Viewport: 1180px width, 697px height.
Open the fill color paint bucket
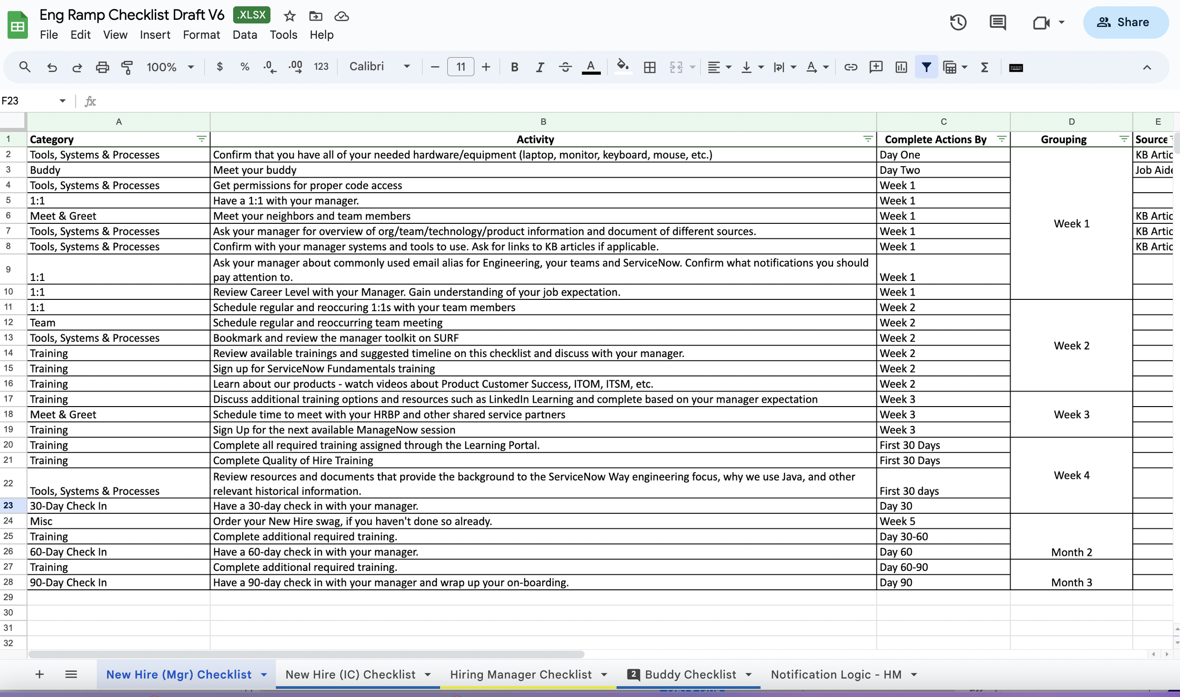coord(623,67)
